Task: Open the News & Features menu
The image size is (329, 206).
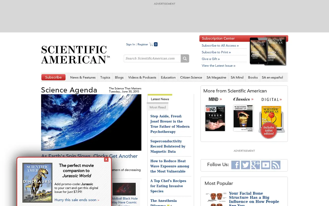Action: click(83, 77)
